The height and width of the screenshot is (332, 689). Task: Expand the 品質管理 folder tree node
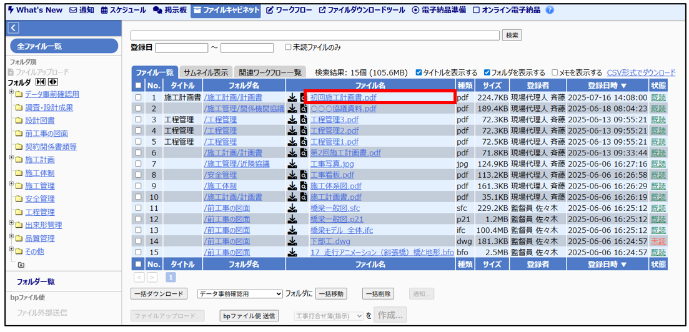coord(12,238)
